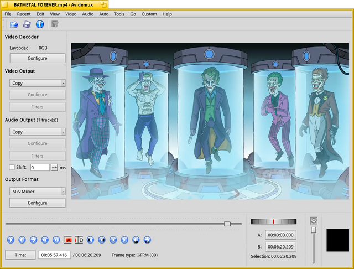Image resolution: width=354 pixels, height=269 pixels.
Task: Click marker B time 00:06:20.209
Action: [x=280, y=247]
